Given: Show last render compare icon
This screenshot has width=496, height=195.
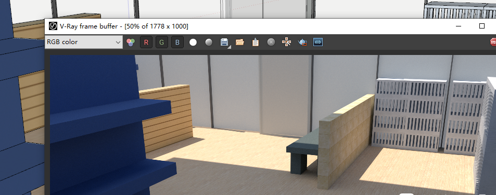Looking at the screenshot, I should [x=318, y=42].
